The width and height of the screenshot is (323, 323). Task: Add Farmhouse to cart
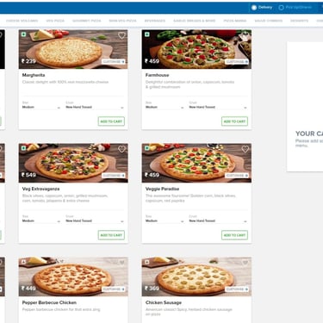(234, 121)
